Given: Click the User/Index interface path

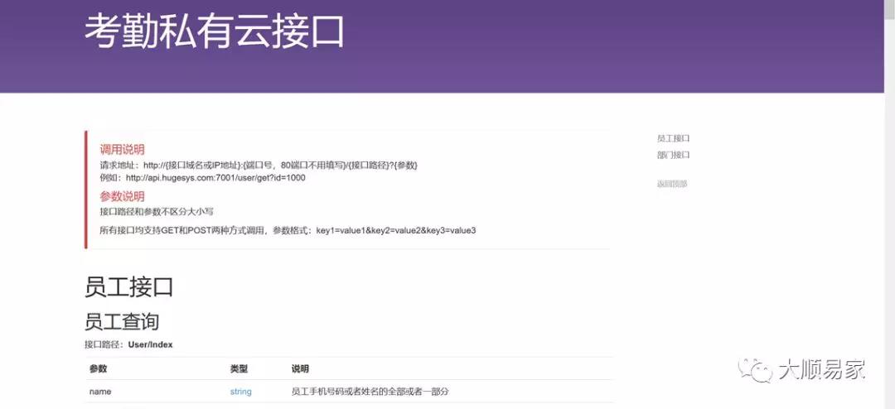Looking at the screenshot, I should point(150,344).
